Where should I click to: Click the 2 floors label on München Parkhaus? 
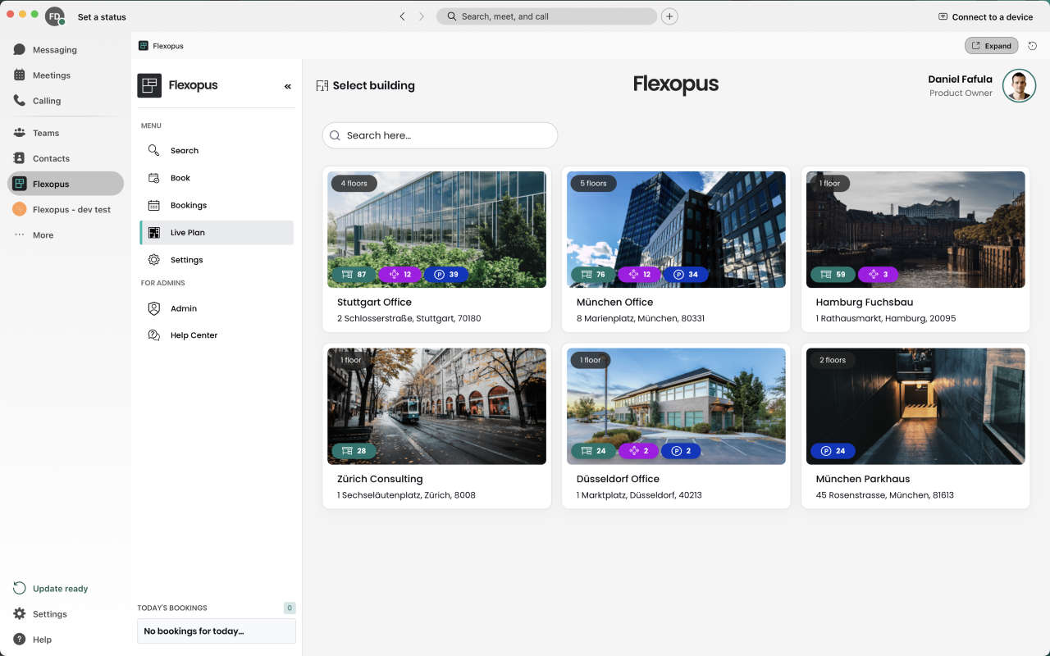(x=833, y=360)
